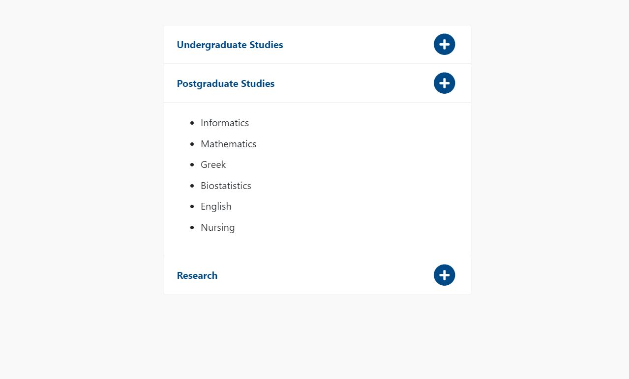Expand the Undergraduate Studies heading text
The image size is (629, 379).
(230, 45)
